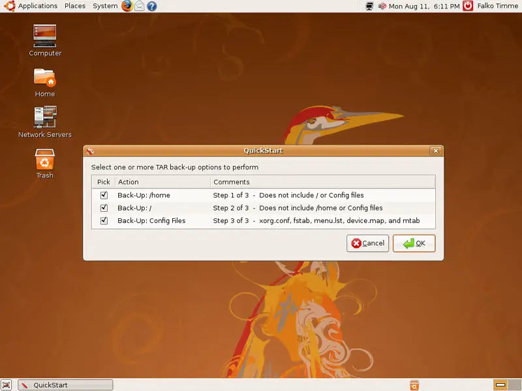This screenshot has height=391, width=522.
Task: Select the 'Back-Up: /home' action text
Action: (144, 195)
